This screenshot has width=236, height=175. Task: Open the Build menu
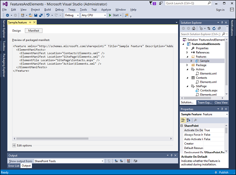coord(47,9)
